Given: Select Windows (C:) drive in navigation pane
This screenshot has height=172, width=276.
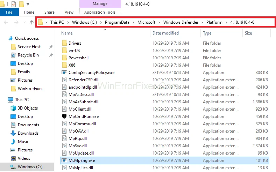Looking at the screenshot, I should pyautogui.click(x=30, y=167).
